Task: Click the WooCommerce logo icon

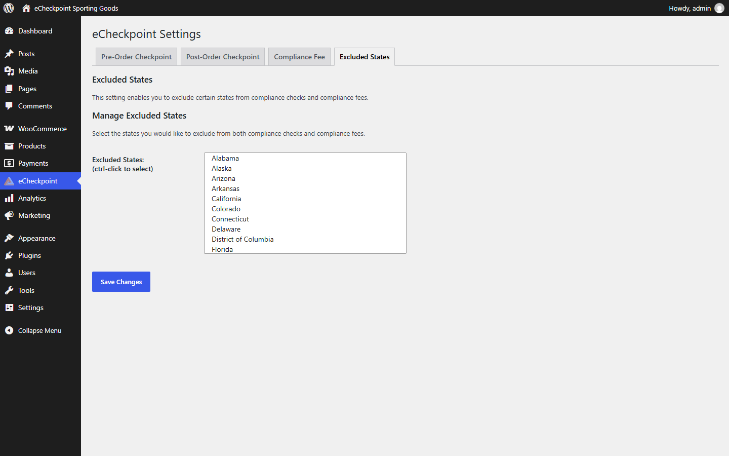Action: coord(9,129)
